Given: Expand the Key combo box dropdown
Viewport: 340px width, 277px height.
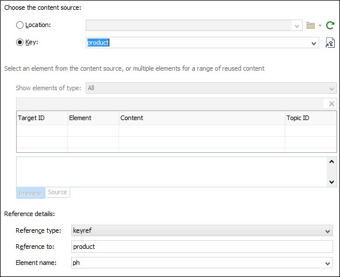Looking at the screenshot, I should [314, 43].
